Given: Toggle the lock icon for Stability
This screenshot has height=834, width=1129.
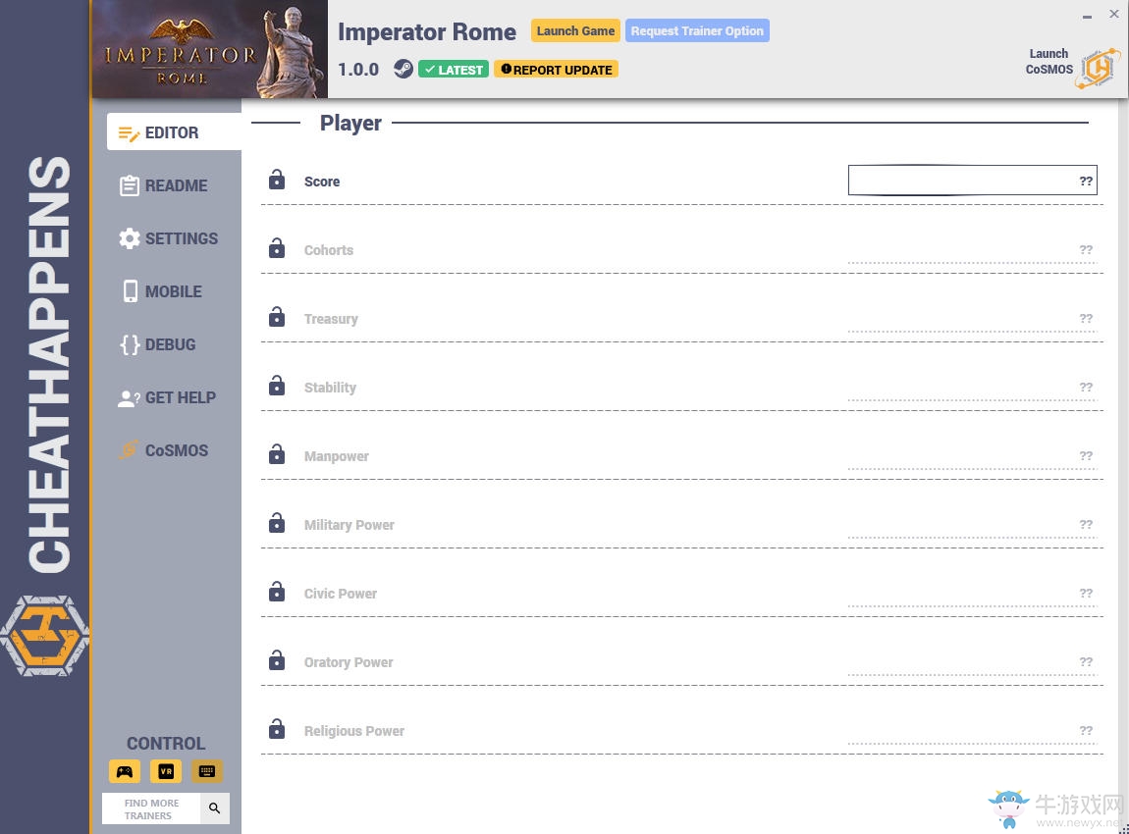Looking at the screenshot, I should (x=277, y=386).
